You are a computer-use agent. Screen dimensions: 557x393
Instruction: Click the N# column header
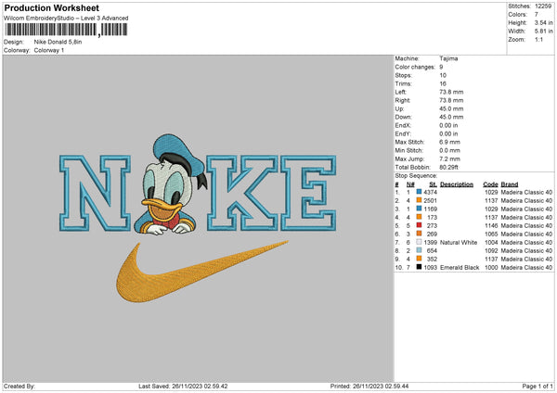point(409,184)
